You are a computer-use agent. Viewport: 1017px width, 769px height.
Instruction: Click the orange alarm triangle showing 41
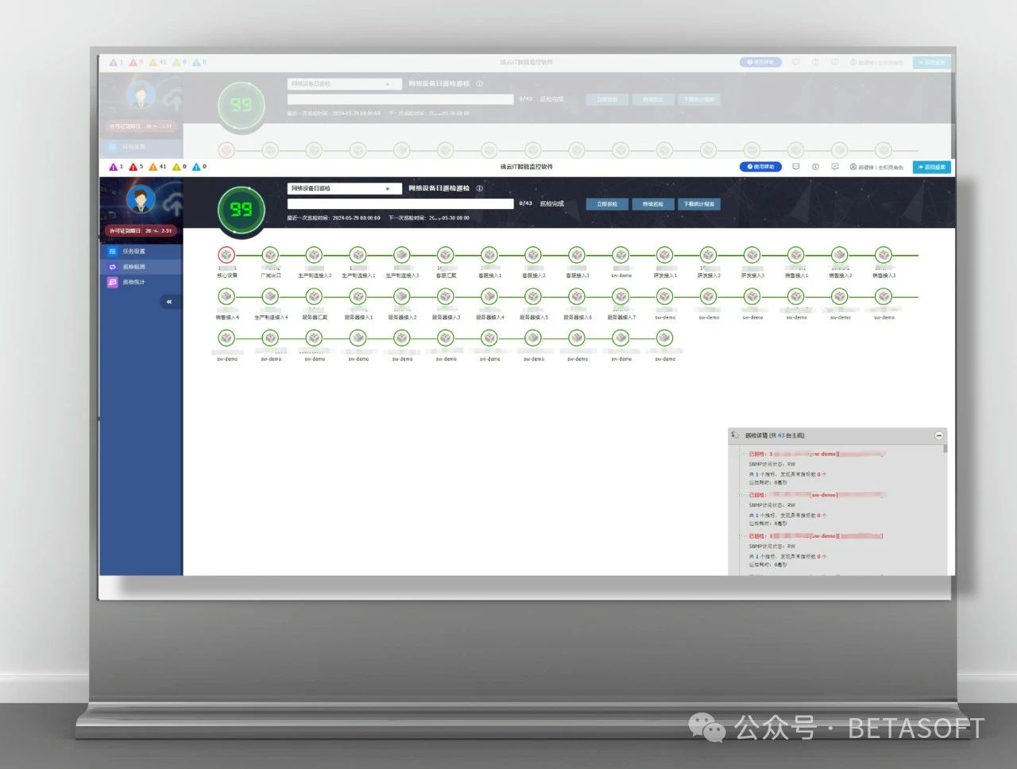(x=153, y=167)
